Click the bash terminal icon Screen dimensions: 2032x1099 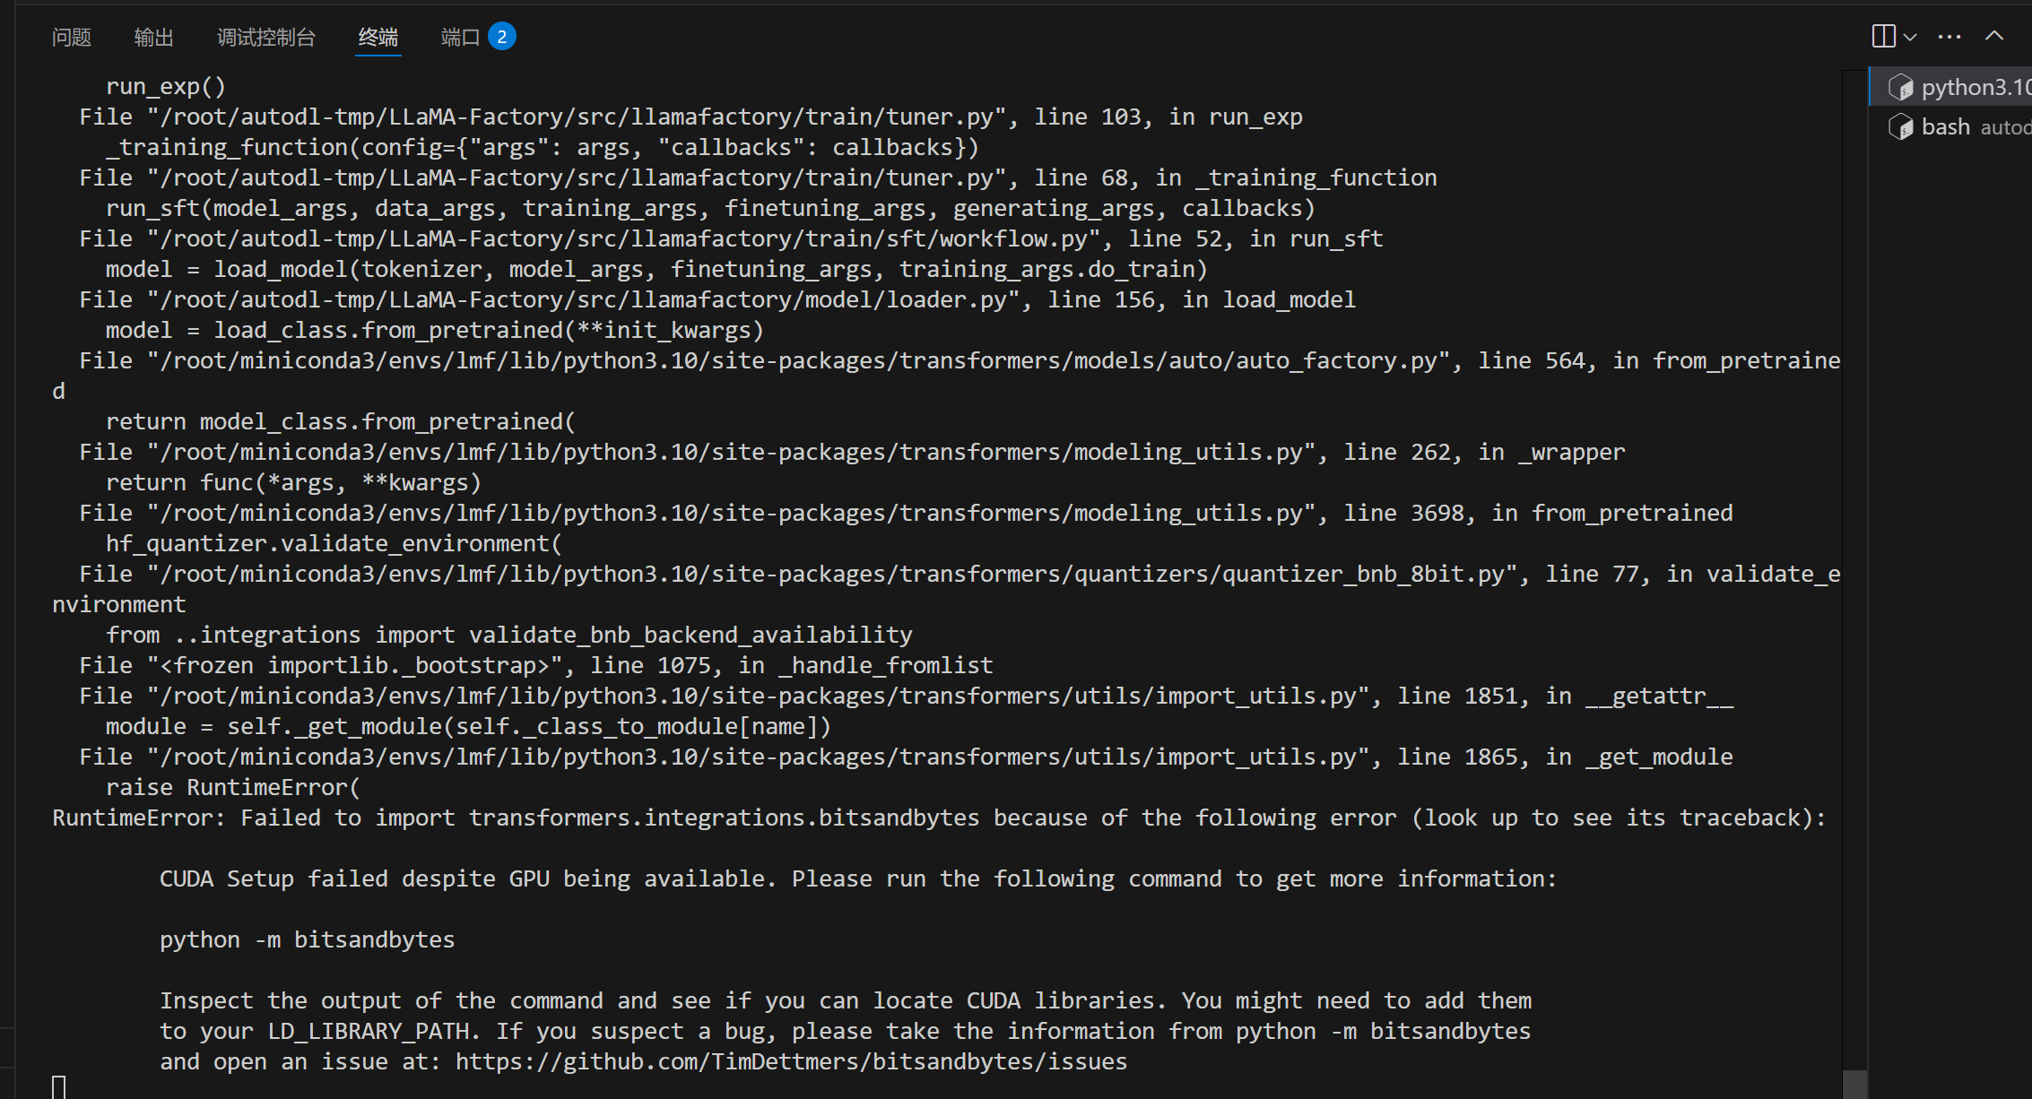pos(1899,127)
